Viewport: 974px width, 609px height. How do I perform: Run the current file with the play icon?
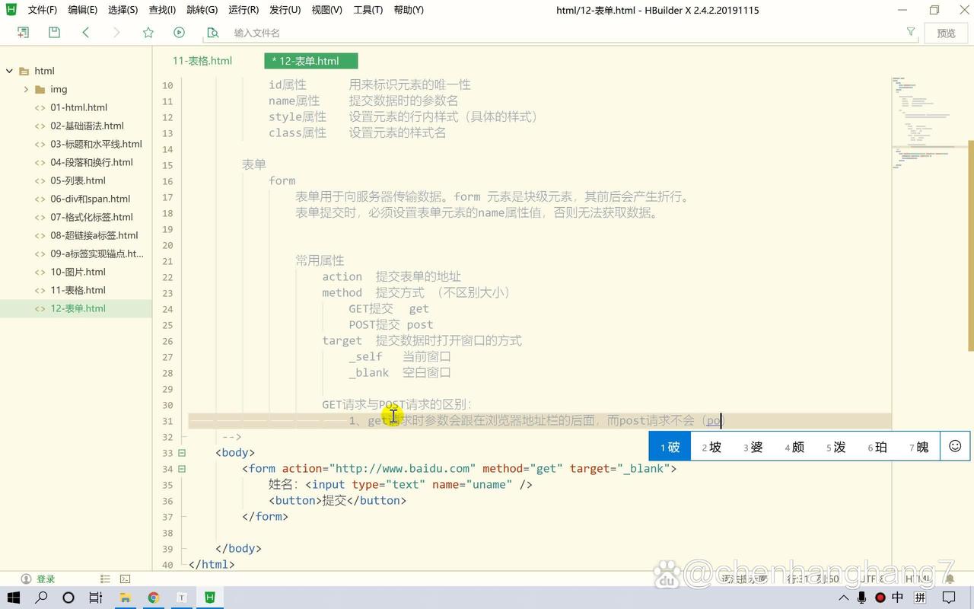tap(179, 32)
